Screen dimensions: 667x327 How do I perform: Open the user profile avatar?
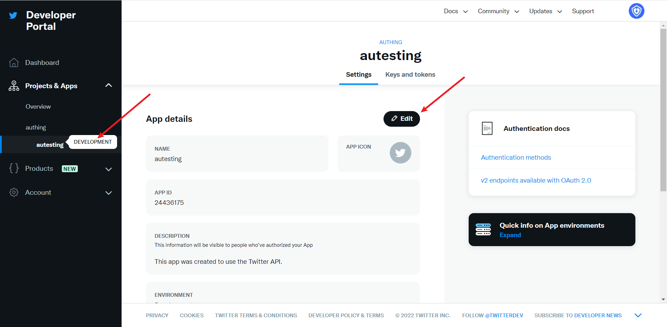pos(636,11)
